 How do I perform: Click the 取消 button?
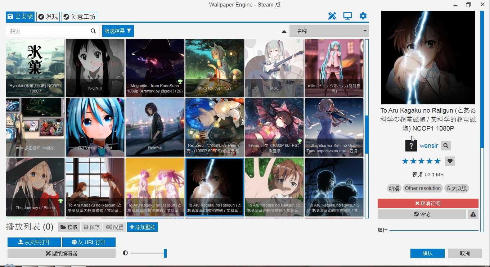(465, 253)
